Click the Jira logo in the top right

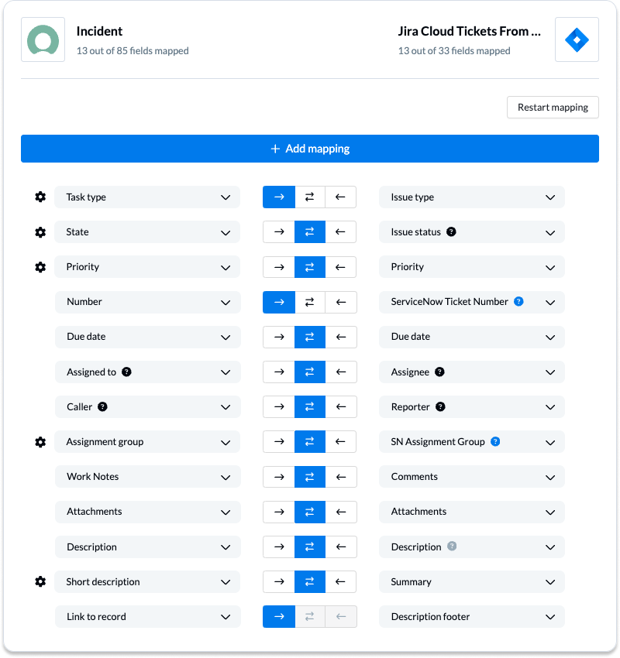pyautogui.click(x=577, y=39)
